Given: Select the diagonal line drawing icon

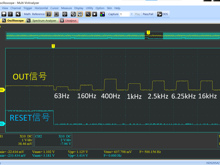Looking at the screenshot, I should click(x=88, y=14).
